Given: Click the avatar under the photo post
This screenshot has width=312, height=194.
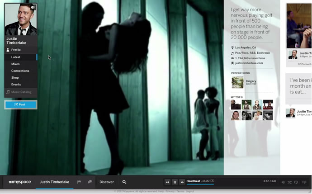Looking at the screenshot, I should coord(293,55).
